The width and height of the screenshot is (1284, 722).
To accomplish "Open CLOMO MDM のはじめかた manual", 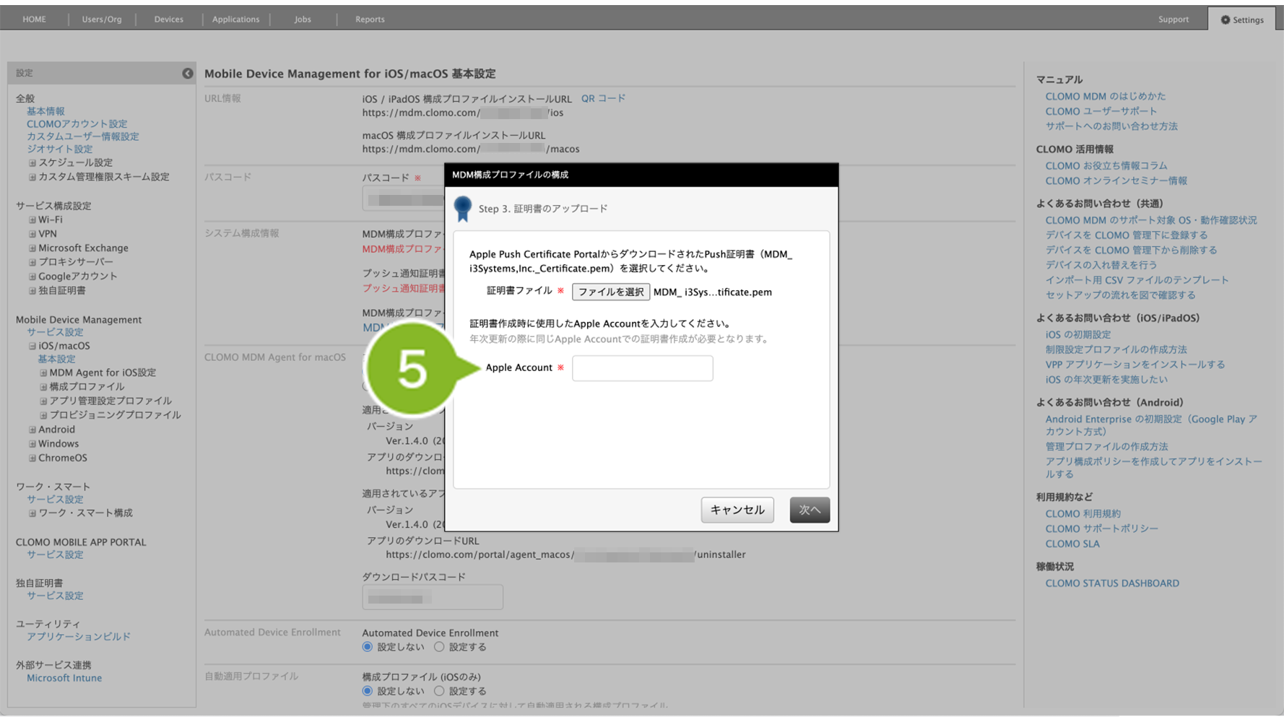I will [1106, 96].
